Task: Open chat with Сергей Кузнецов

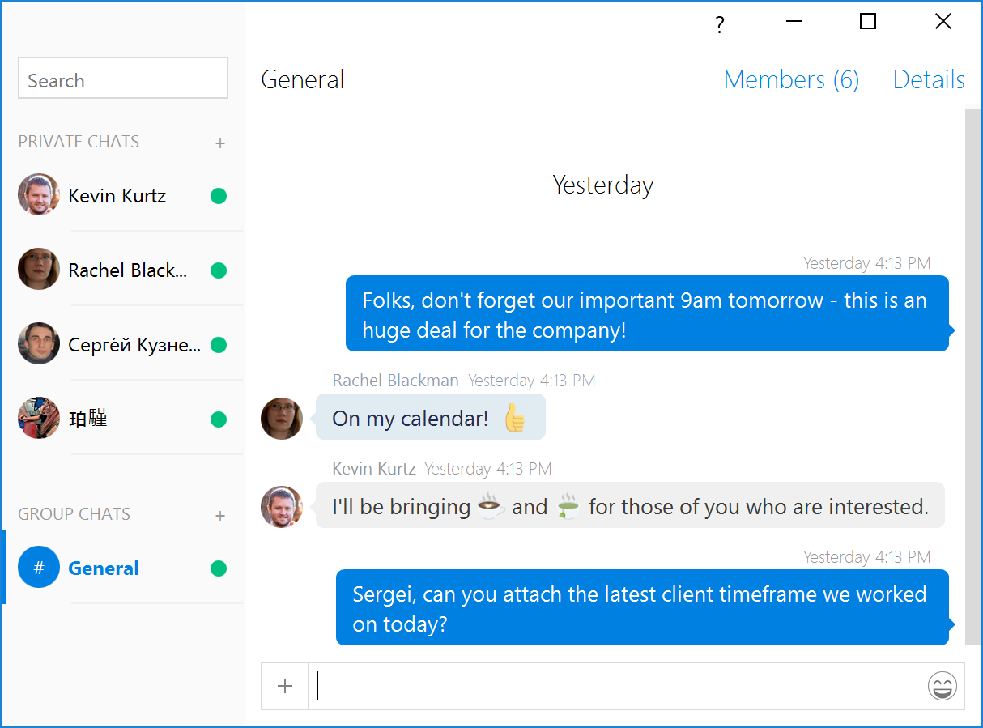Action: [134, 345]
